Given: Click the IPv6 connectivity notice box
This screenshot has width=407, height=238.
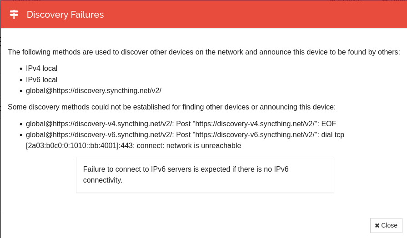Looking at the screenshot, I should pos(205,175).
